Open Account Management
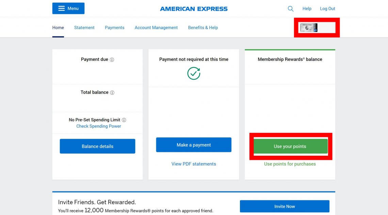Image resolution: width=388 pixels, height=215 pixels. tap(156, 28)
